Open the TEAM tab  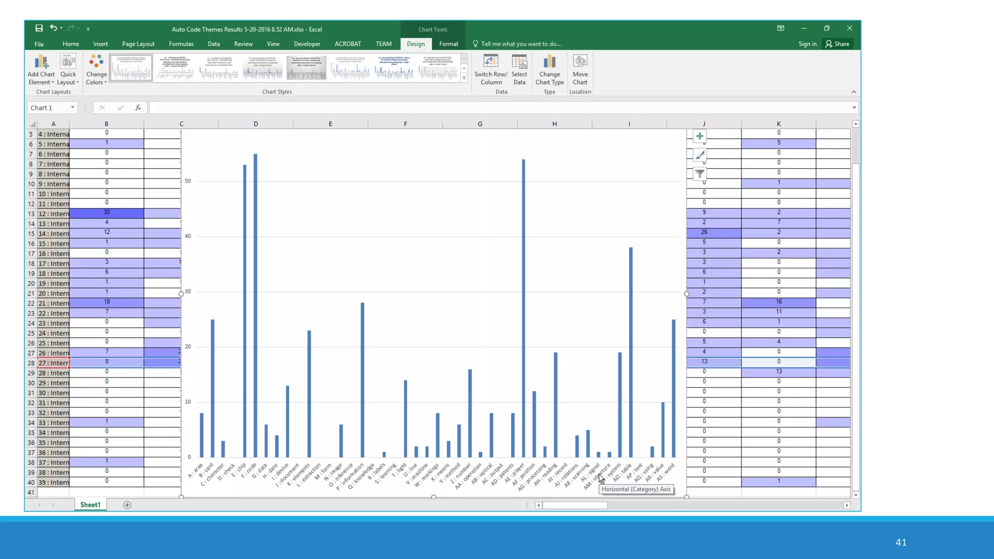383,44
